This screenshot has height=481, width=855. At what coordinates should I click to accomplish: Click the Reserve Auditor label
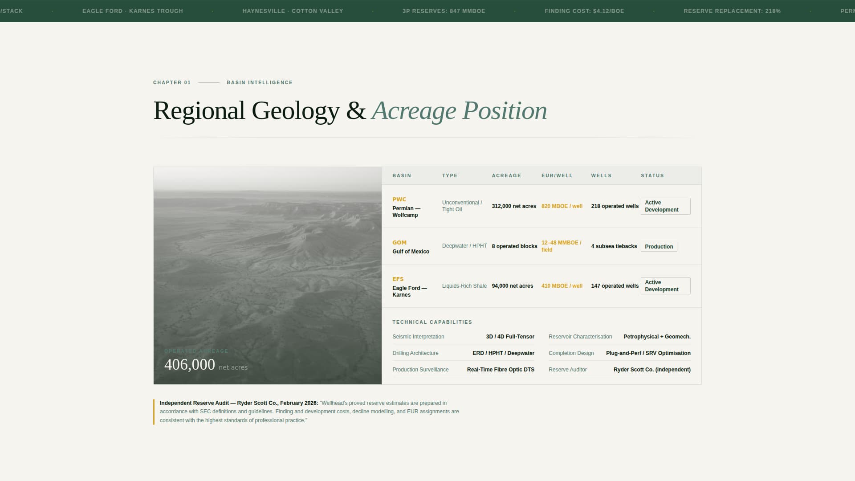tap(568, 370)
